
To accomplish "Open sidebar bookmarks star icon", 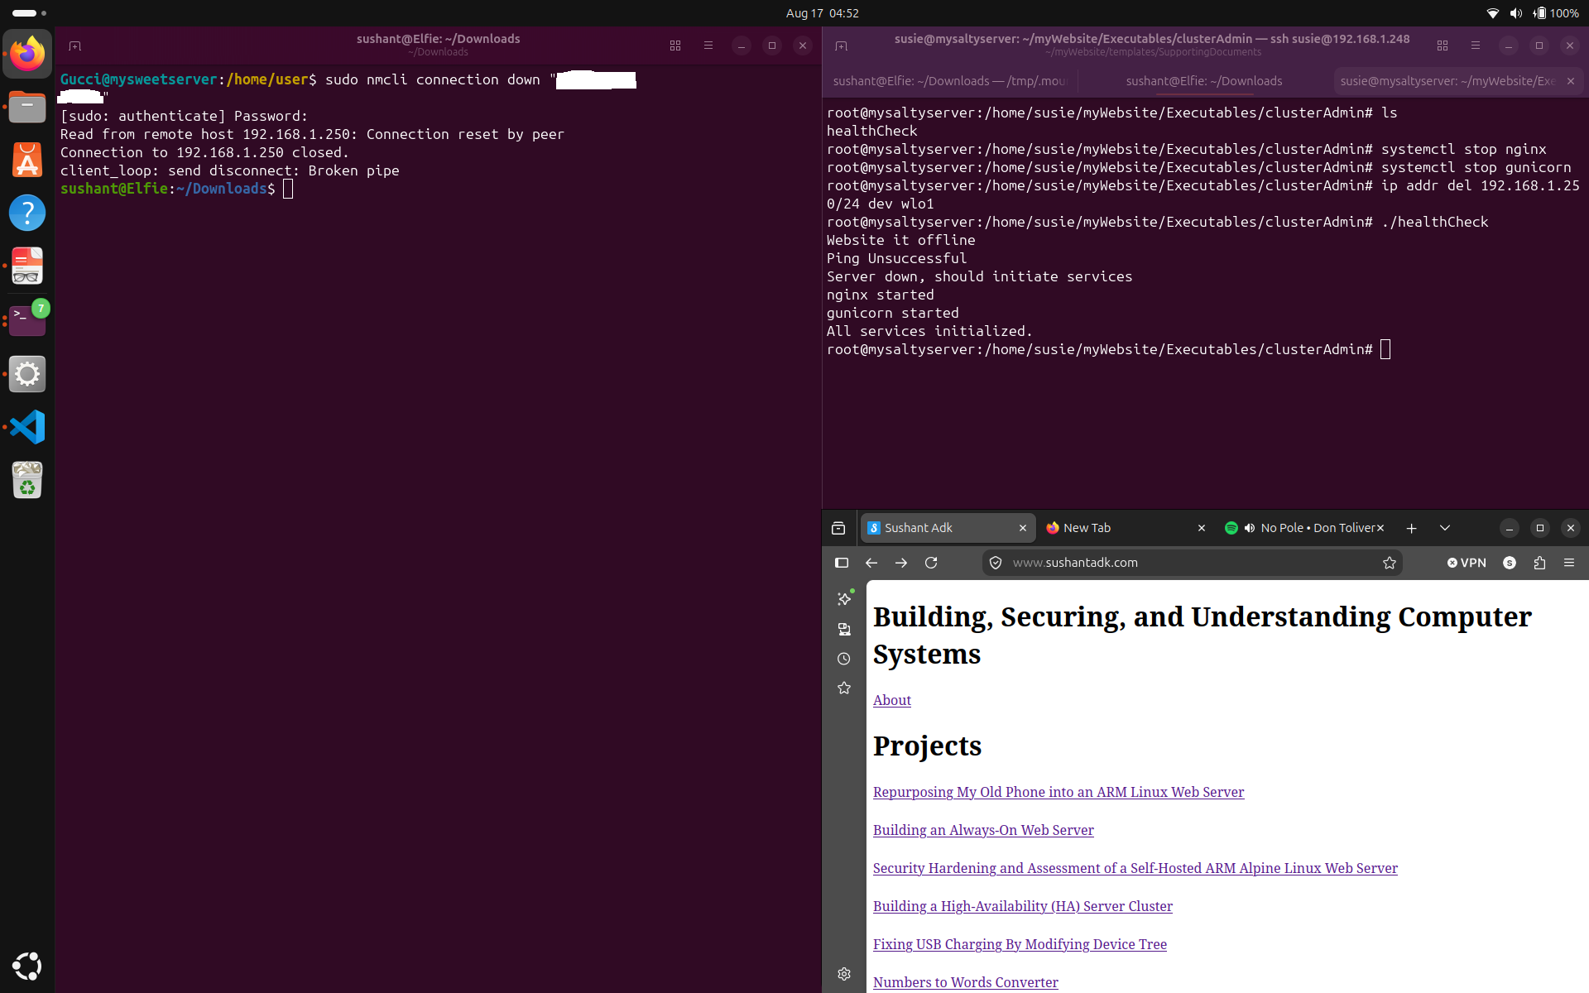I will 844,688.
